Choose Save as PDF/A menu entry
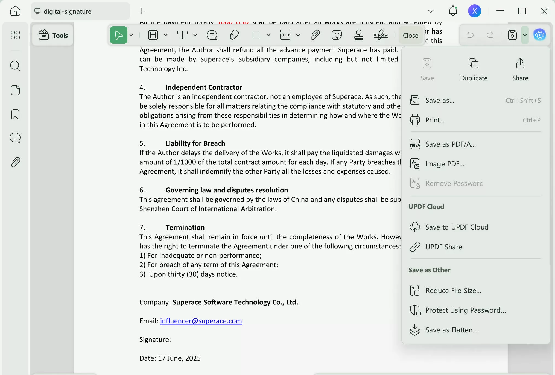 450,144
